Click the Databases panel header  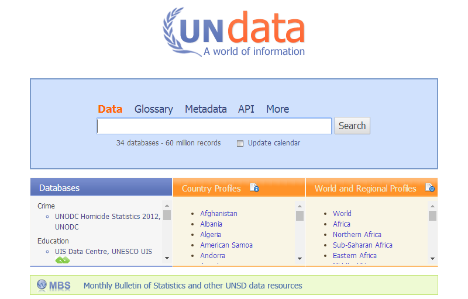tap(101, 187)
